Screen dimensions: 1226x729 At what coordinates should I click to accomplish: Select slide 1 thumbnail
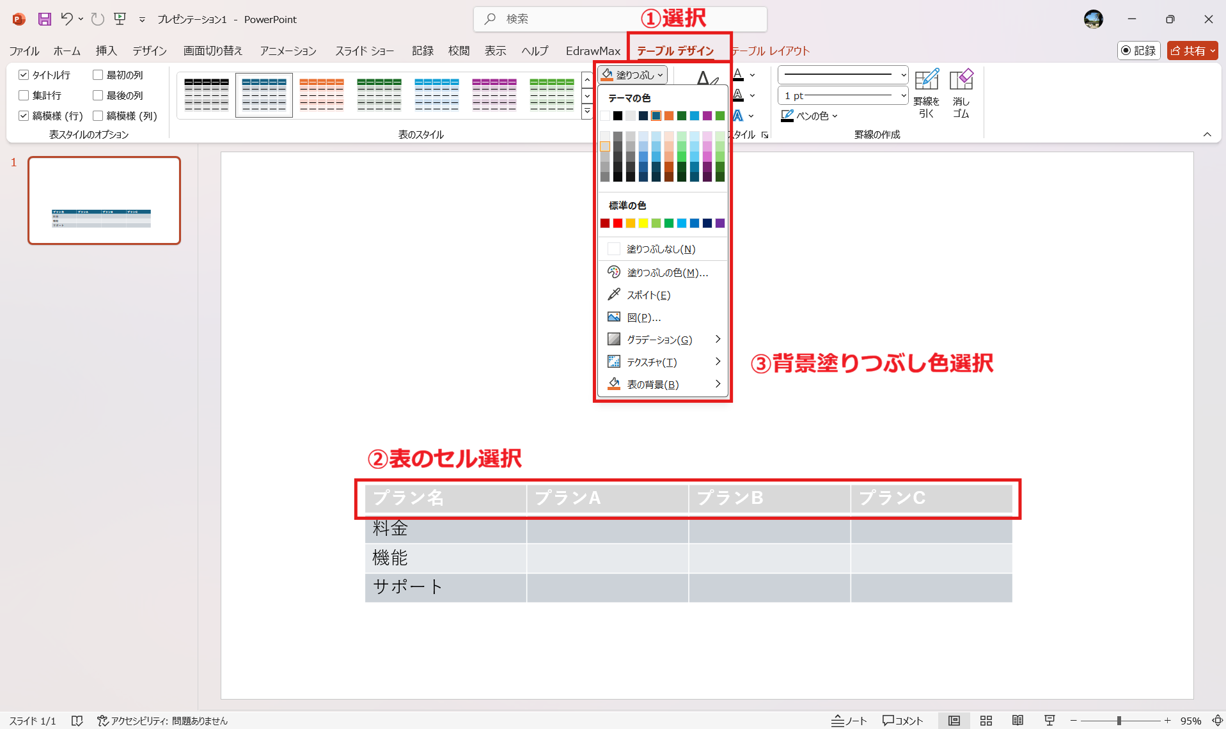(104, 200)
